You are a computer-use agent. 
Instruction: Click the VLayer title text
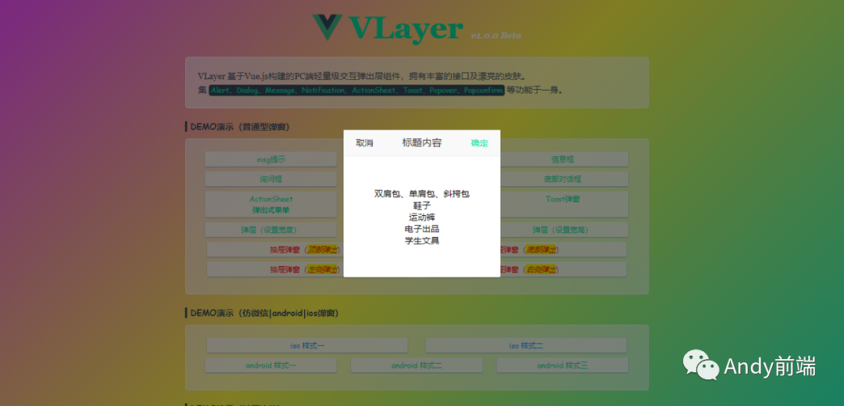coord(406,28)
